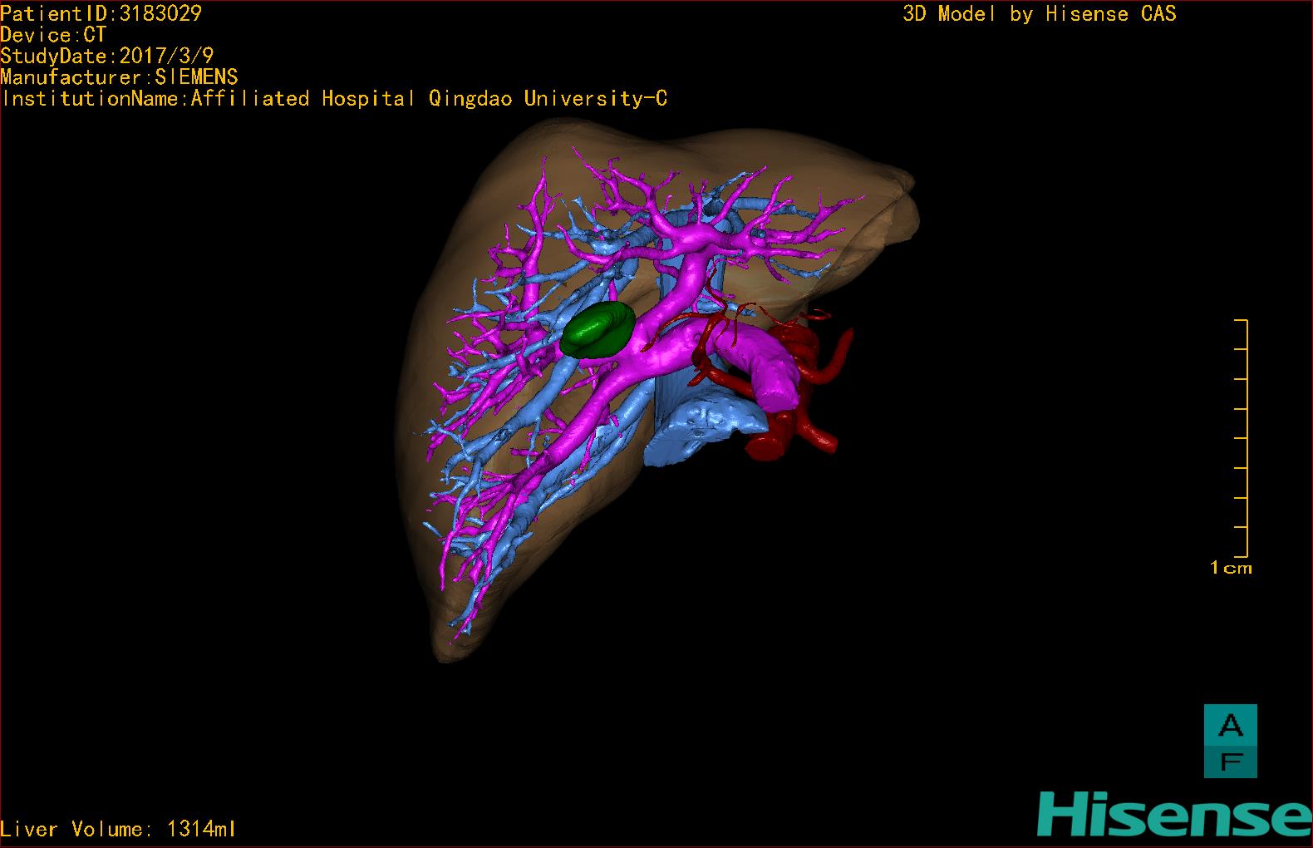The width and height of the screenshot is (1313, 848).
Task: Click the "3D Model by Hisense CAS" caption
Action: pyautogui.click(x=1040, y=14)
